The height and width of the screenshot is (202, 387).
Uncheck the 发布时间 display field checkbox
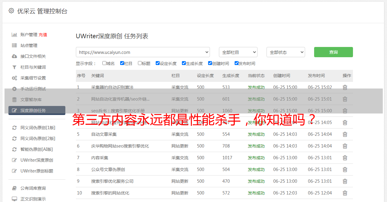pos(236,63)
